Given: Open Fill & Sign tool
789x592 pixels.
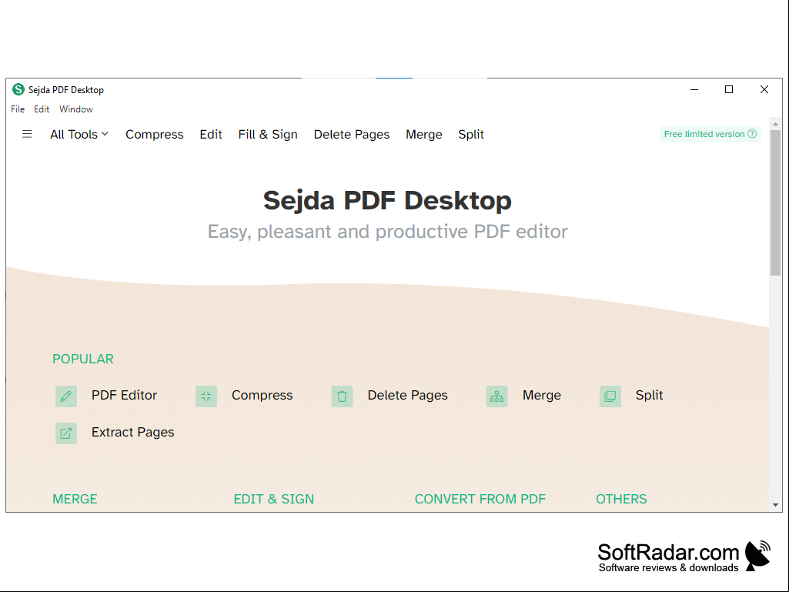Looking at the screenshot, I should [268, 135].
